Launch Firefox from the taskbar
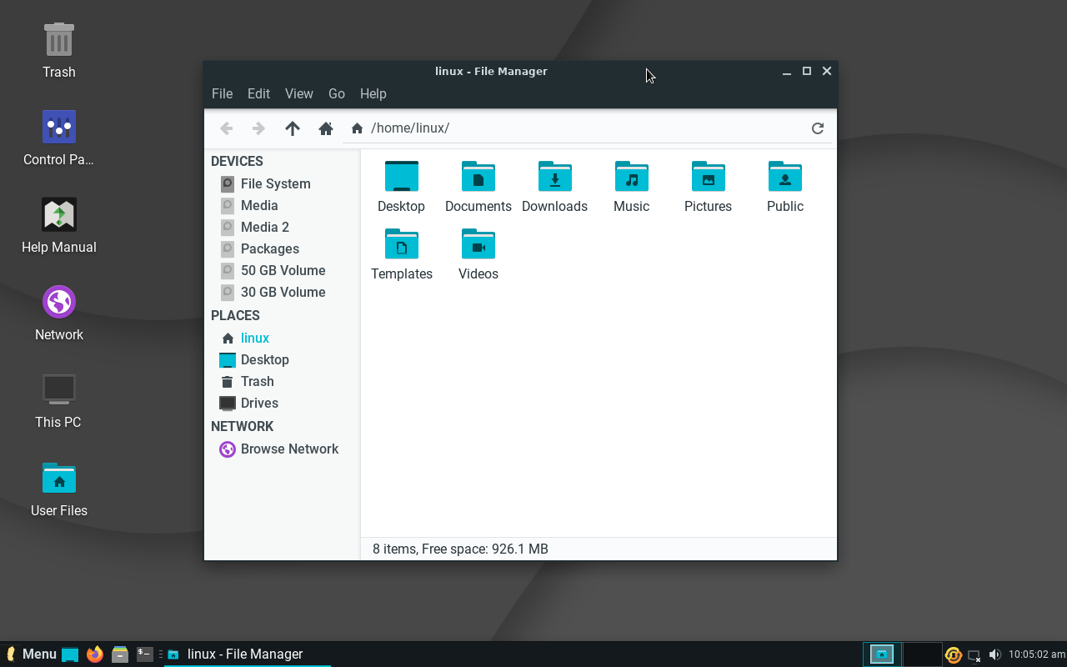The width and height of the screenshot is (1067, 667). click(x=94, y=654)
